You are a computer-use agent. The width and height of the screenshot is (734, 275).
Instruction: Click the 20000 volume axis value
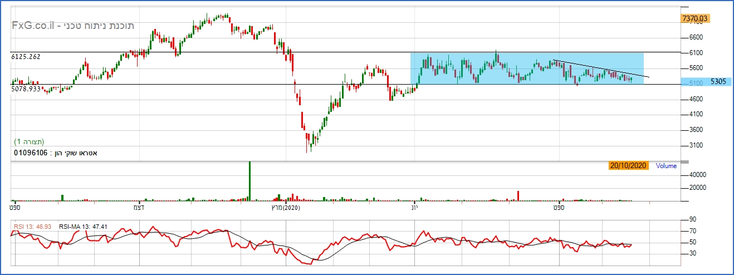click(698, 188)
